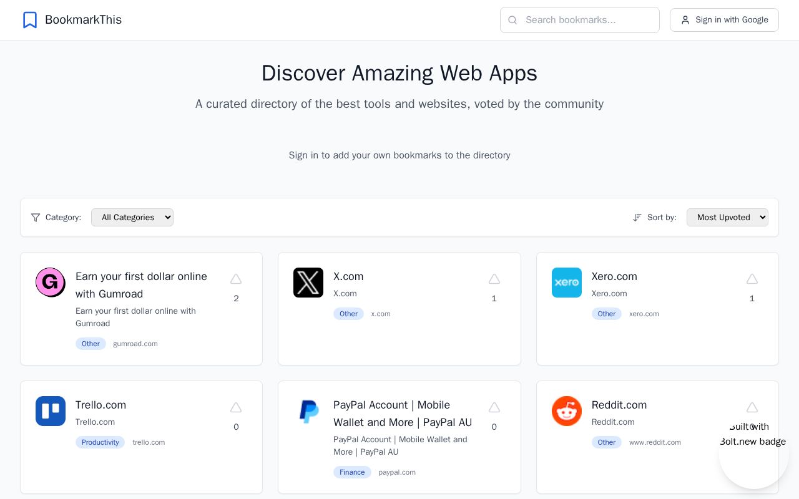The image size is (799, 499).
Task: Open the All Categories dropdown
Action: (x=132, y=218)
